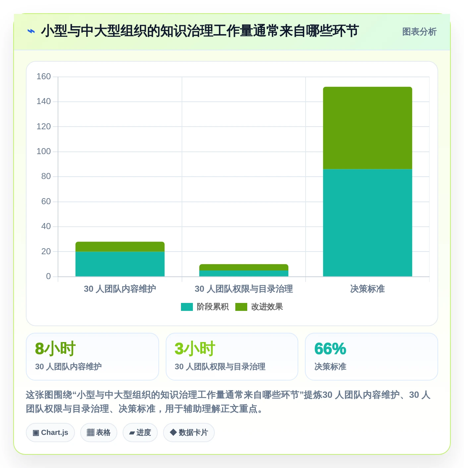Open the 66% 决策标准 stat card
The width and height of the screenshot is (464, 468).
point(372,357)
